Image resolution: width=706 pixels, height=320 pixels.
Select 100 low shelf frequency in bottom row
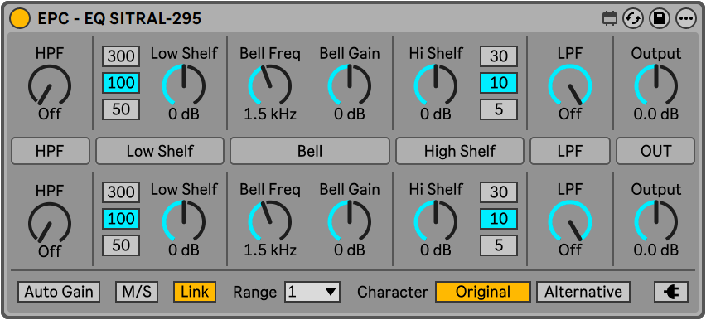(121, 219)
